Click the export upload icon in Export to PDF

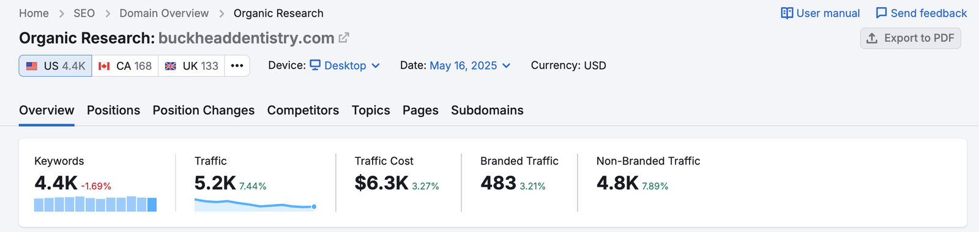click(x=872, y=38)
